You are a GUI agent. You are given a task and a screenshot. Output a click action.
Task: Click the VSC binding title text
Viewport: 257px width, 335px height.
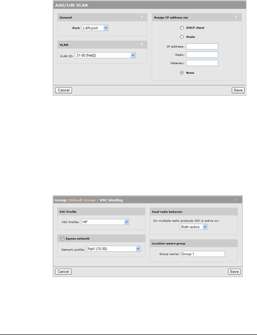[x=111, y=200]
